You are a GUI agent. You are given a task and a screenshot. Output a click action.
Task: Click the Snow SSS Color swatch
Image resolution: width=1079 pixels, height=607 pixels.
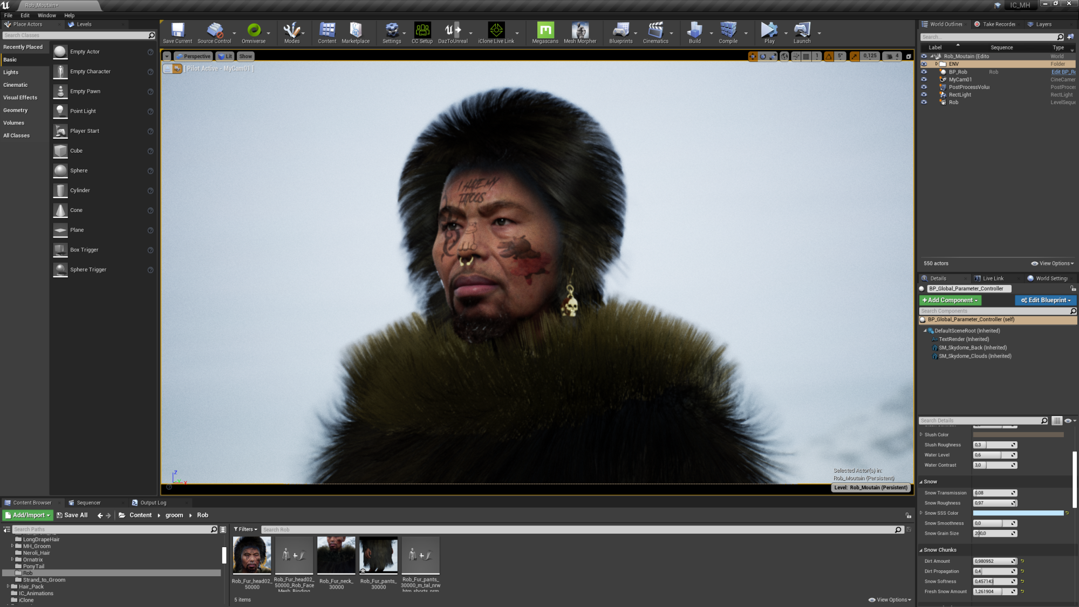tap(1017, 513)
